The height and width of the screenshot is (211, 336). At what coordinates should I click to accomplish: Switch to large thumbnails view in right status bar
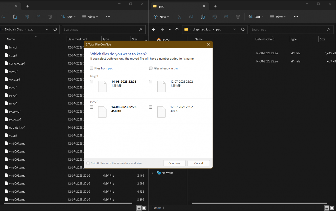[x=332, y=208]
